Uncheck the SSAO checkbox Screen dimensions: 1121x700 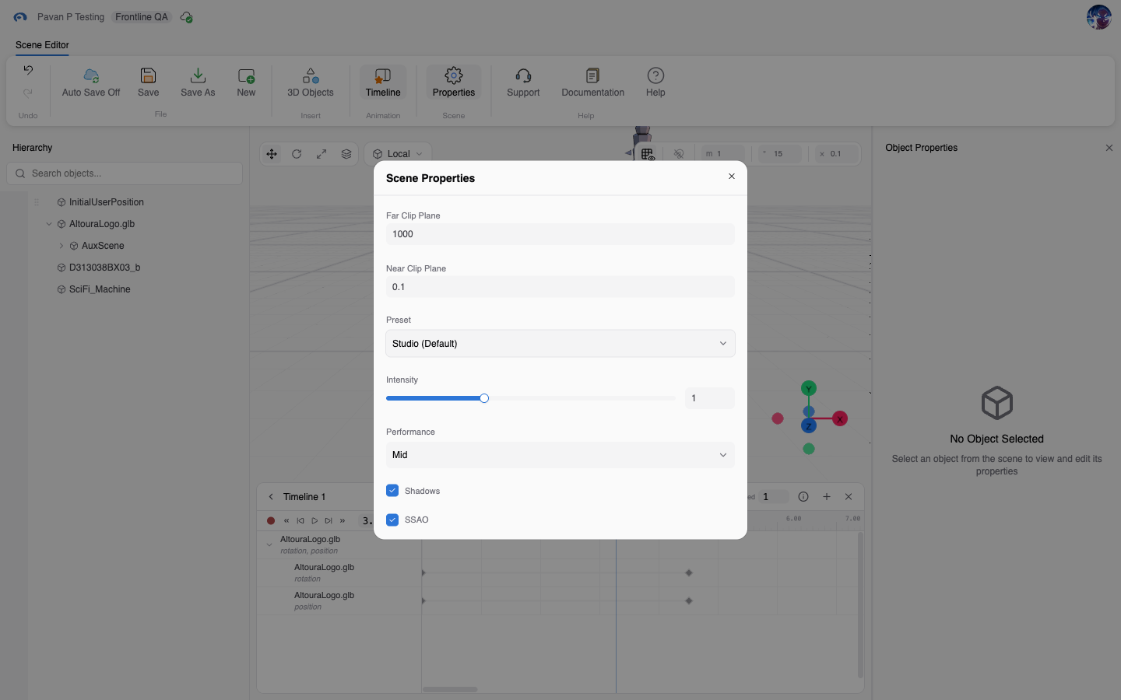[x=392, y=520]
